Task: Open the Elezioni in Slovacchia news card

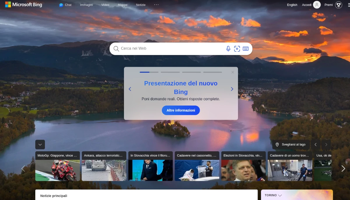Action: pyautogui.click(x=244, y=166)
